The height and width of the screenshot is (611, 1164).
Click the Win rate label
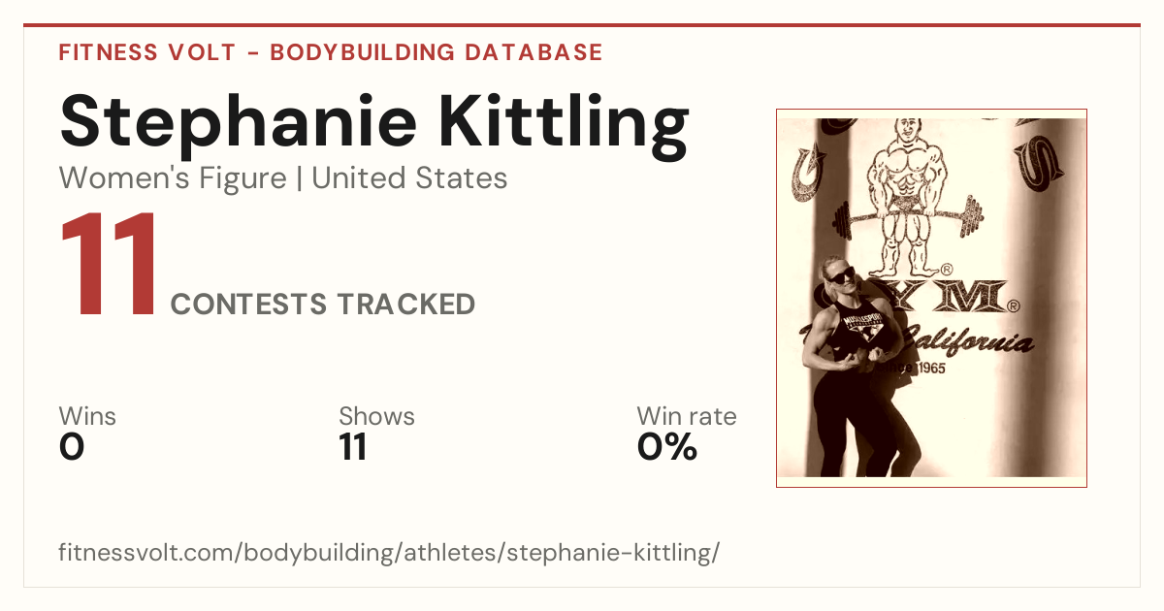click(686, 417)
